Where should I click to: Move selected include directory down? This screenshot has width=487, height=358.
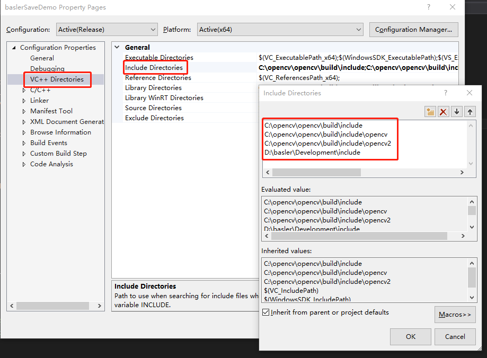(456, 111)
